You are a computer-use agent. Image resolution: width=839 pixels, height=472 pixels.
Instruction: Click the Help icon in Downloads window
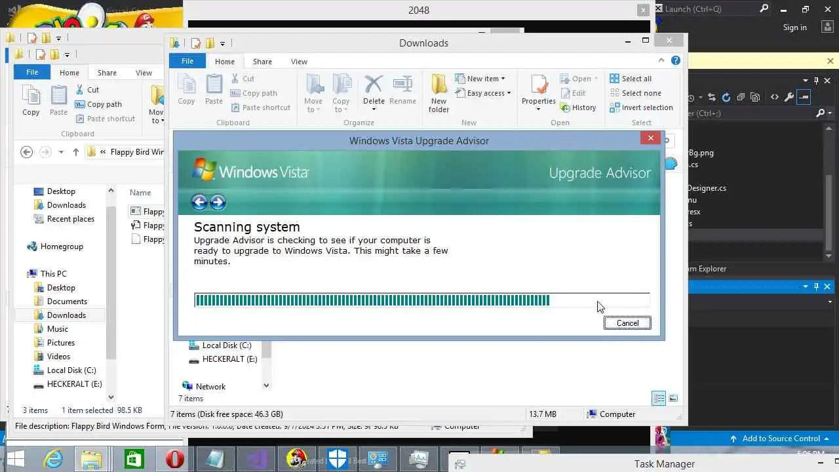tap(676, 60)
